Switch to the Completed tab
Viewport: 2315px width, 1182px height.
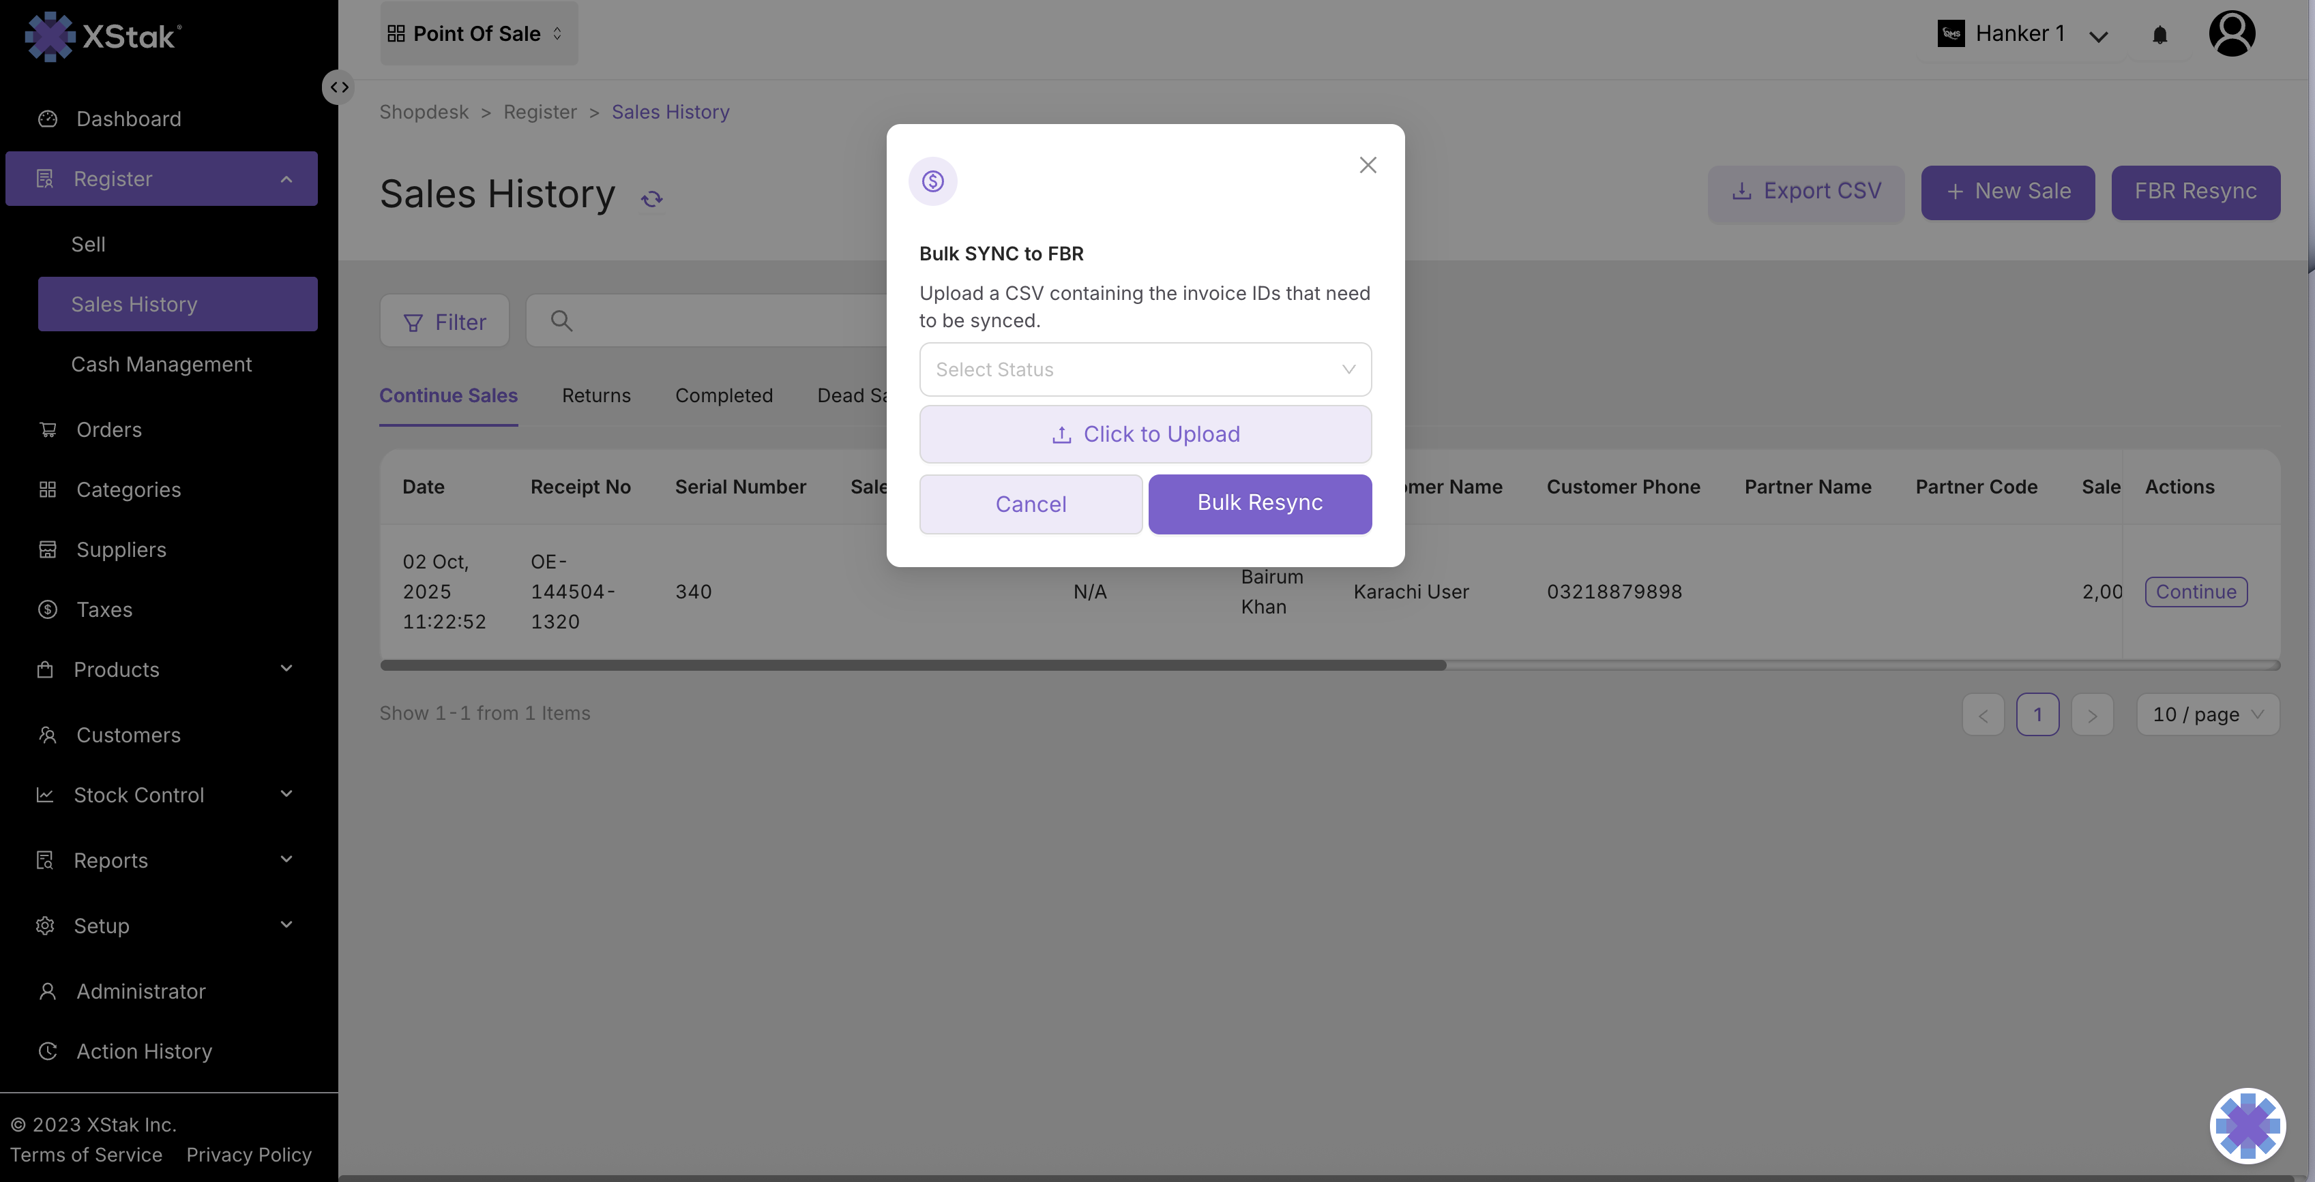click(x=724, y=396)
